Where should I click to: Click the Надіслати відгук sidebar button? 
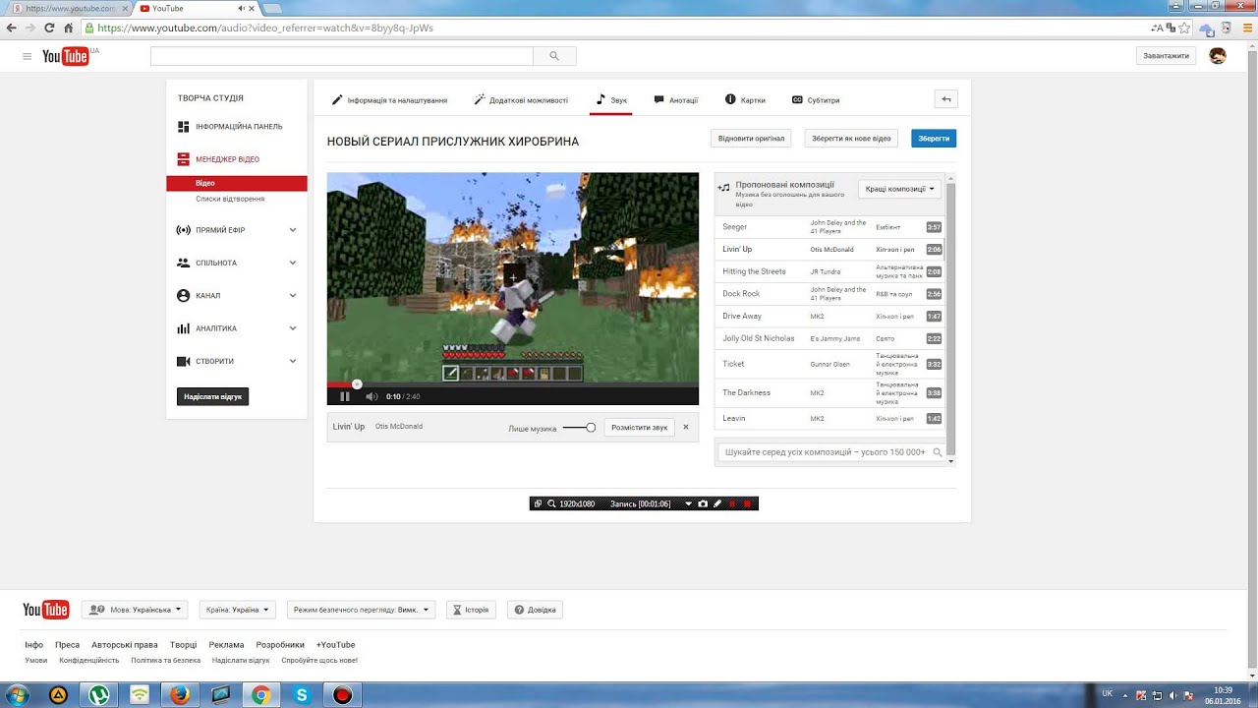[212, 396]
